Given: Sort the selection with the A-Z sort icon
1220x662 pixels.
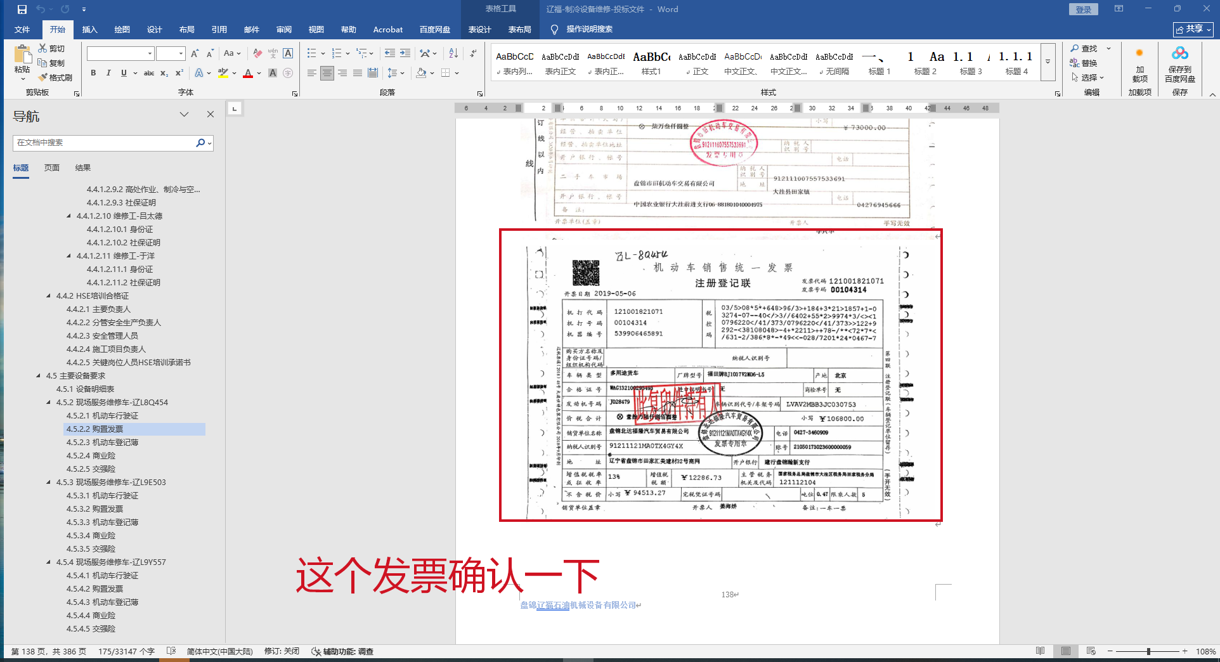Looking at the screenshot, I should tap(453, 53).
